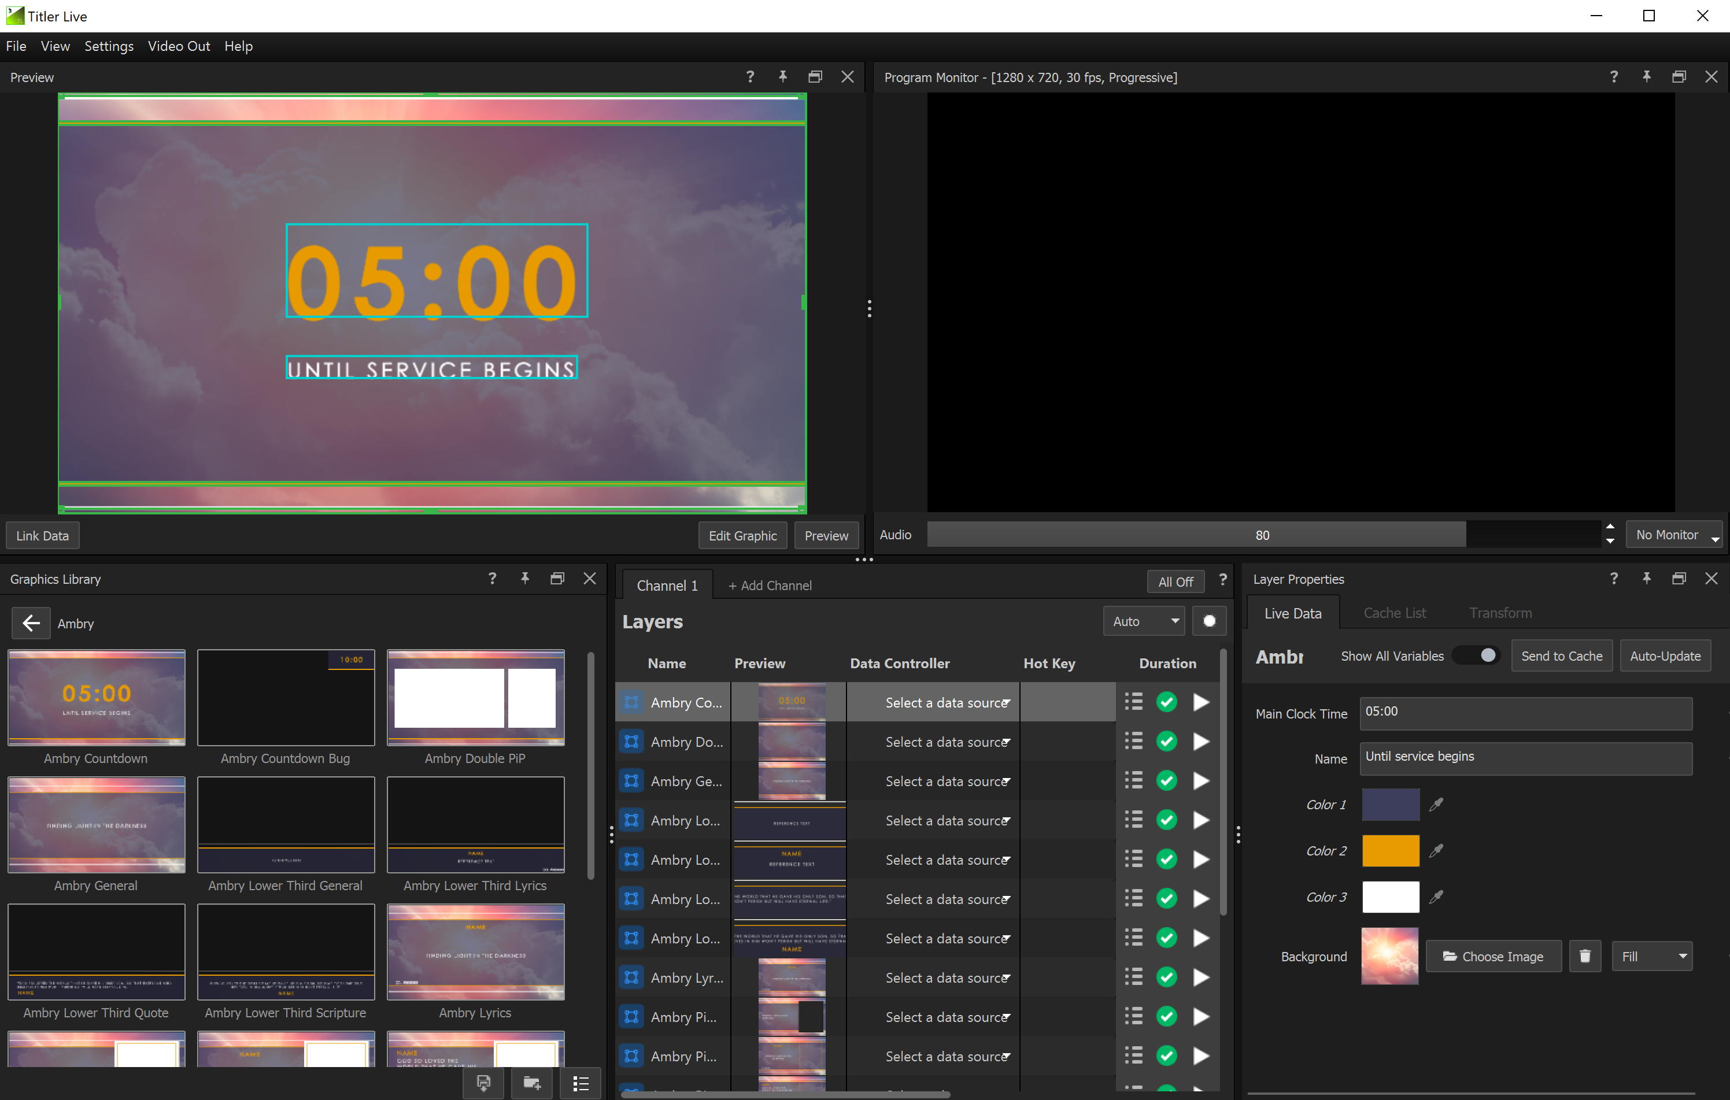Open the No Monitor dropdown
1730x1100 pixels.
(x=1673, y=534)
